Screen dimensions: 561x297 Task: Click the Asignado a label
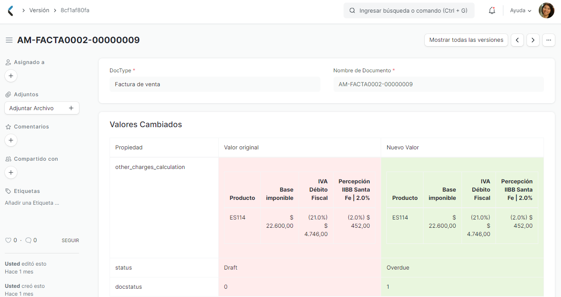point(29,62)
